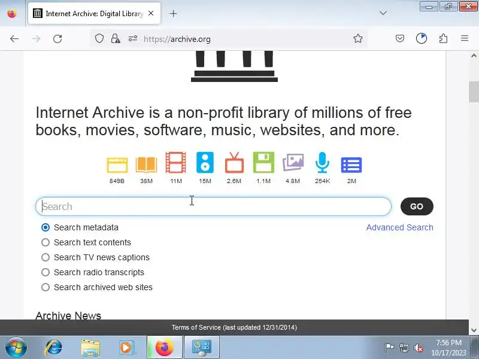Open the Images icon labeled 4.8M
This screenshot has height=359, width=479.
[293, 162]
